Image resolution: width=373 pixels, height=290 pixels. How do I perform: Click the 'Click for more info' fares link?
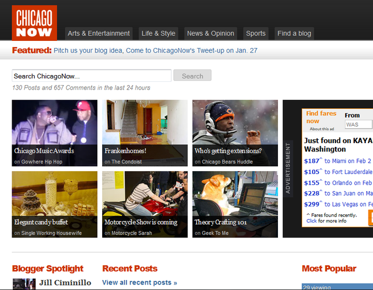pos(326,221)
